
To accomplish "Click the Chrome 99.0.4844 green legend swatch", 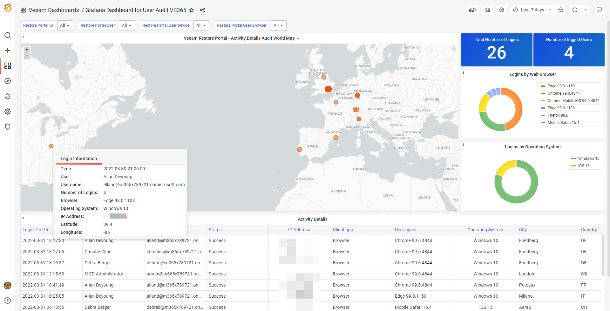I will click(543, 93).
